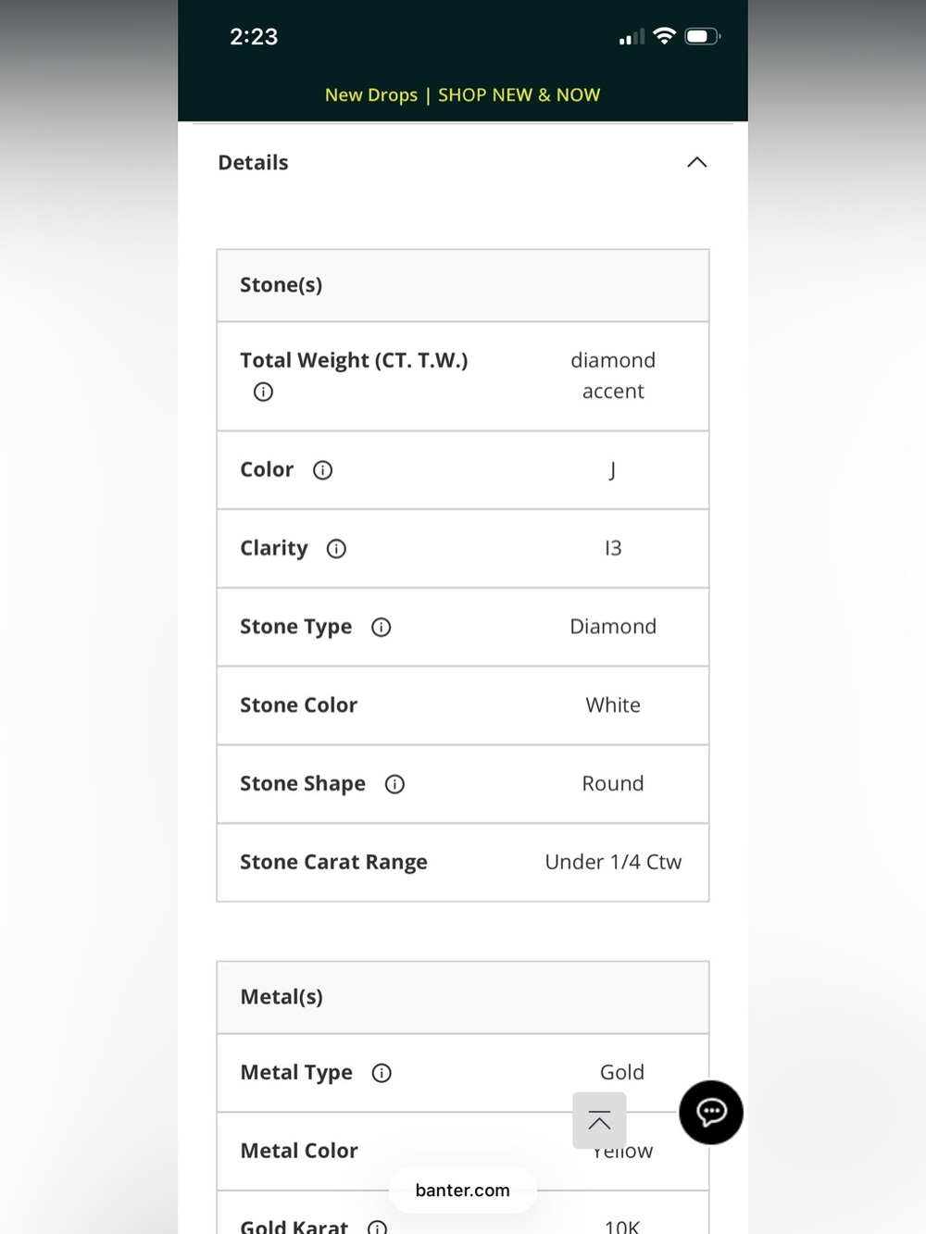Show Stone Type info tooltip

coord(381,628)
